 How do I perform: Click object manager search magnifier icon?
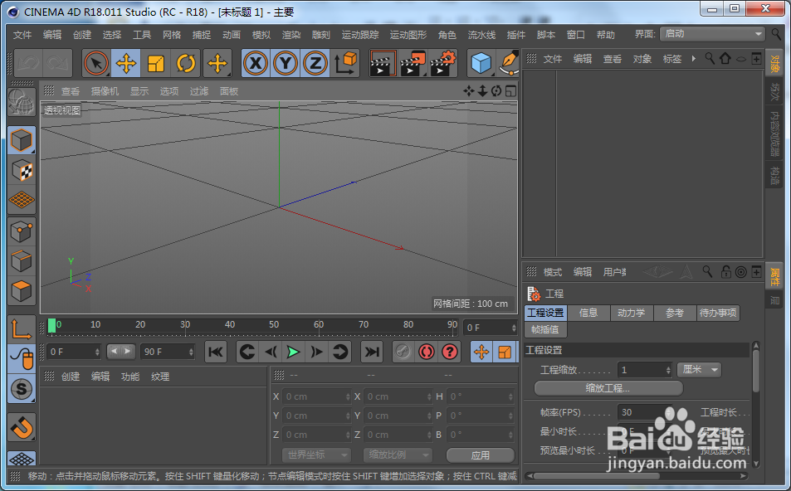click(710, 59)
